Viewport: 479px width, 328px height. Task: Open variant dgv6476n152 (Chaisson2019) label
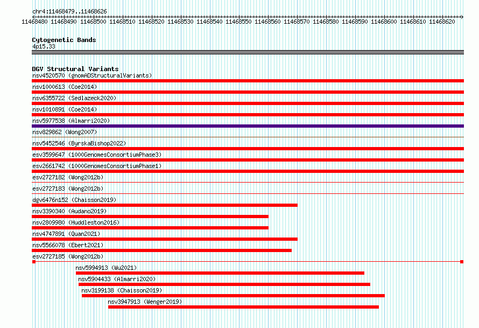point(74,200)
